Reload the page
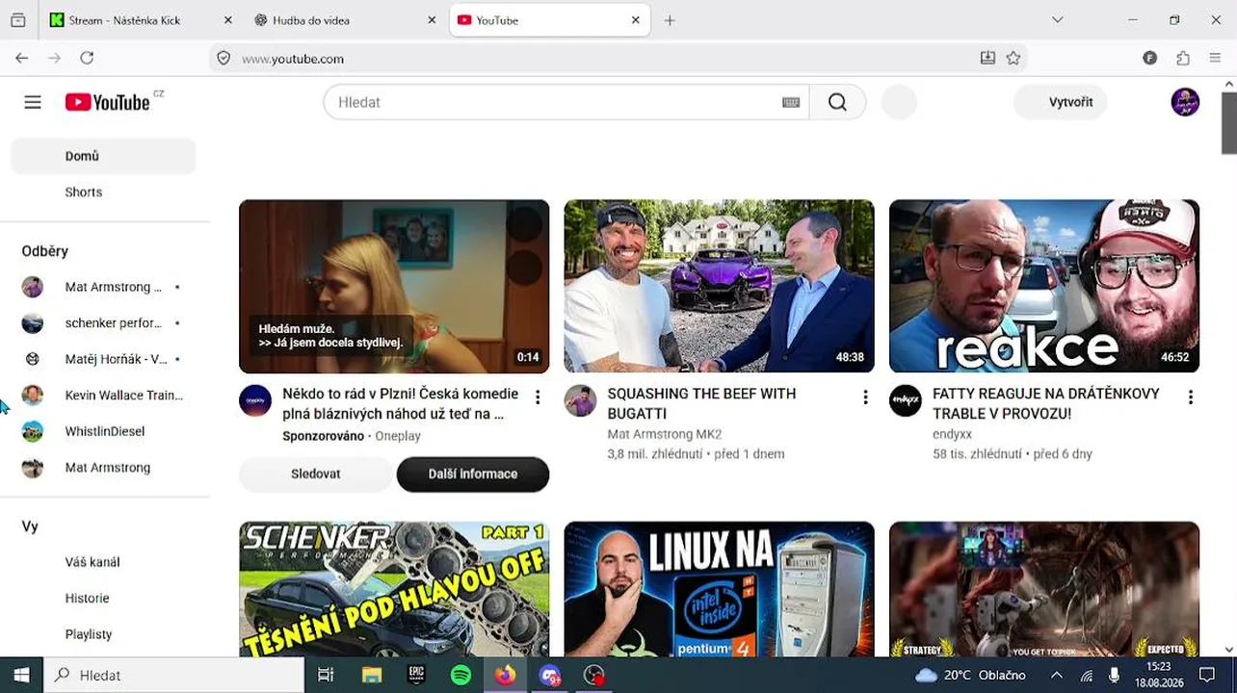Image resolution: width=1237 pixels, height=693 pixels. [87, 59]
